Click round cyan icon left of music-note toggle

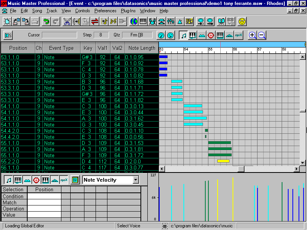click(170, 35)
